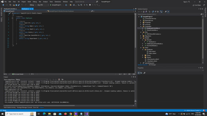Image resolution: width=207 pixels, height=116 pixels.
Task: Toggle Preview Selected Items in Solution Explorer
Action: (x=168, y=12)
